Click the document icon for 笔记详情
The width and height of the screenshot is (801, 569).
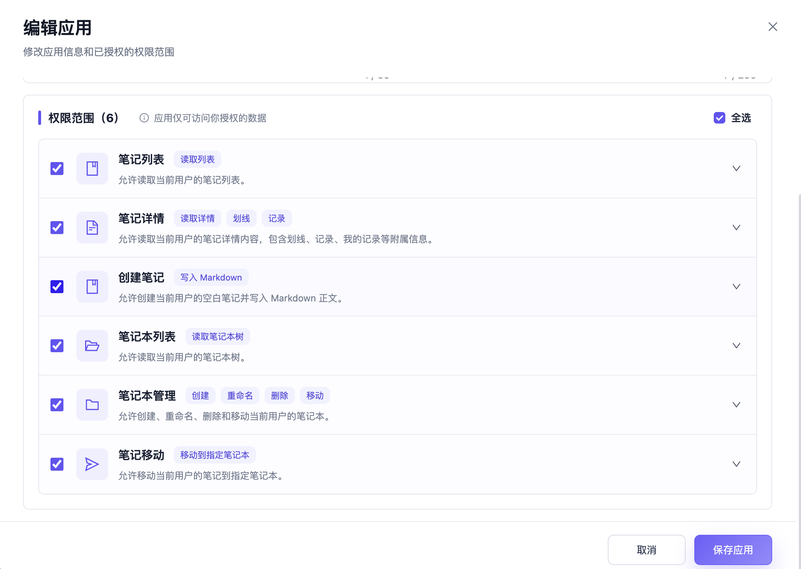point(92,228)
